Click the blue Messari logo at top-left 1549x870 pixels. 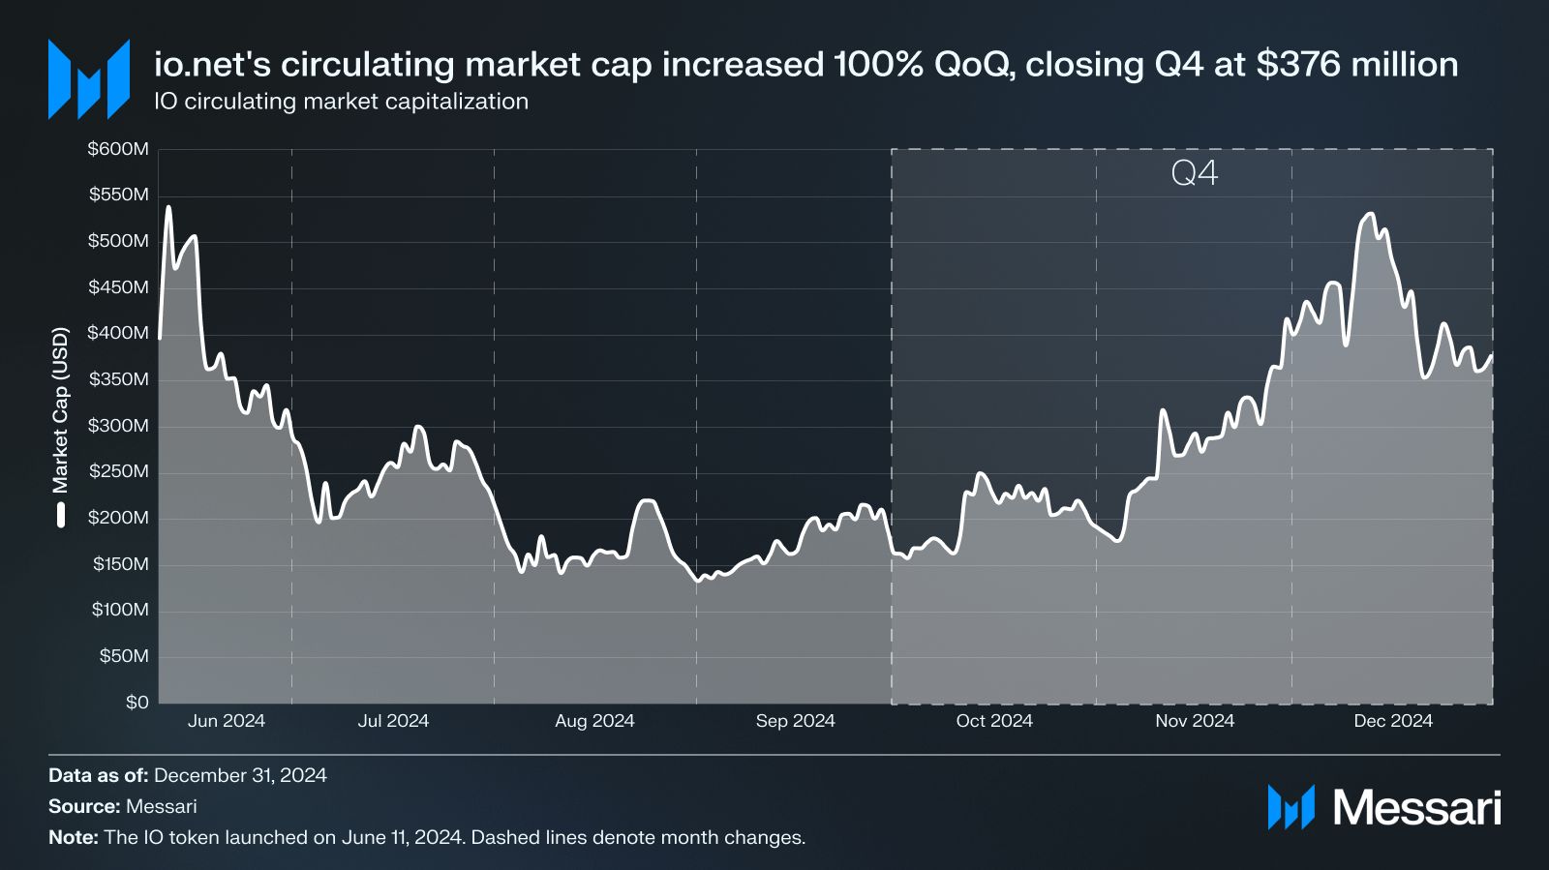89,79
